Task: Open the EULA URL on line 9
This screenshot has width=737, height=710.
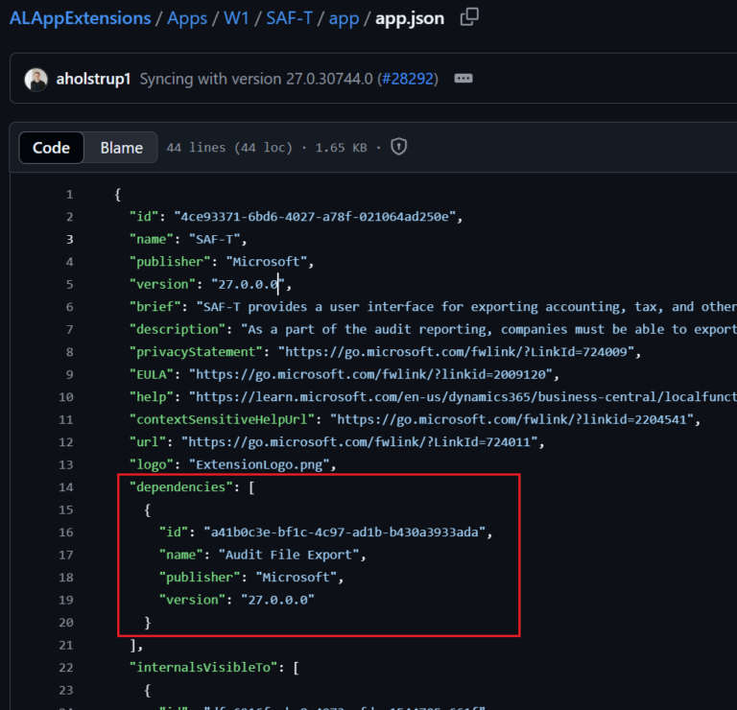Action: [373, 374]
